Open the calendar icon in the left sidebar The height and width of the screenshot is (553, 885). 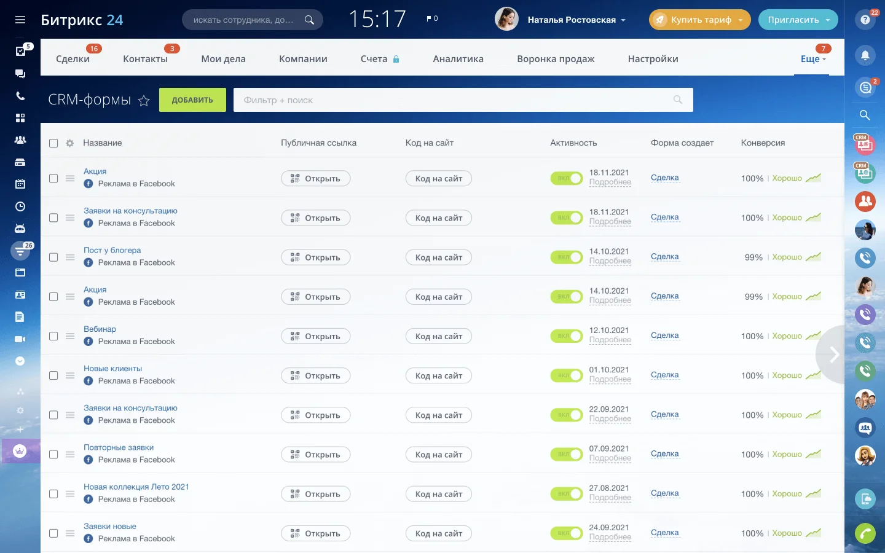(x=20, y=184)
